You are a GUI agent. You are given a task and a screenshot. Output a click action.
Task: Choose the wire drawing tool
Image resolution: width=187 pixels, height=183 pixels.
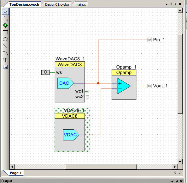5,18
